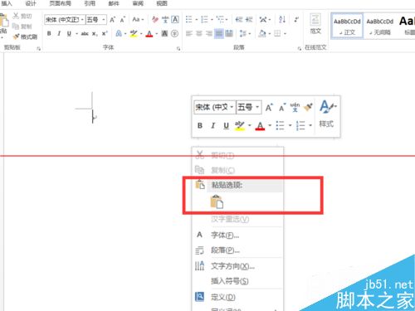
Task: Toggle Underline in the ribbon Font group
Action: click(69, 33)
